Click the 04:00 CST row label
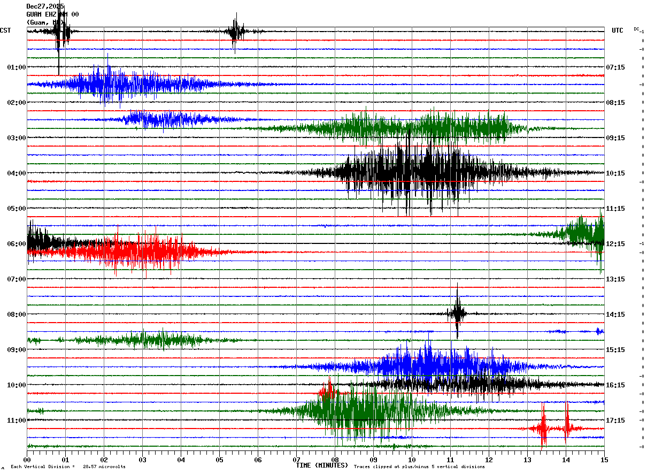Image resolution: width=647 pixels, height=474 pixels. point(17,173)
